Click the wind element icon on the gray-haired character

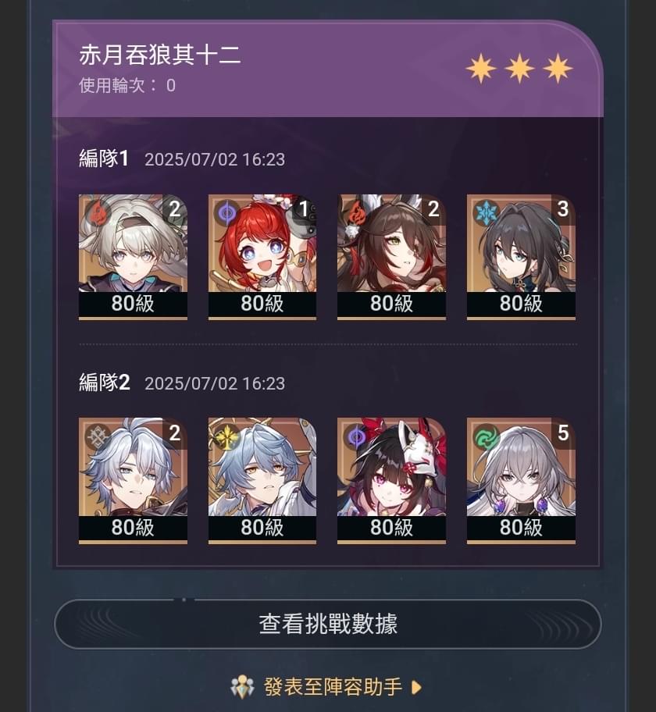486,437
